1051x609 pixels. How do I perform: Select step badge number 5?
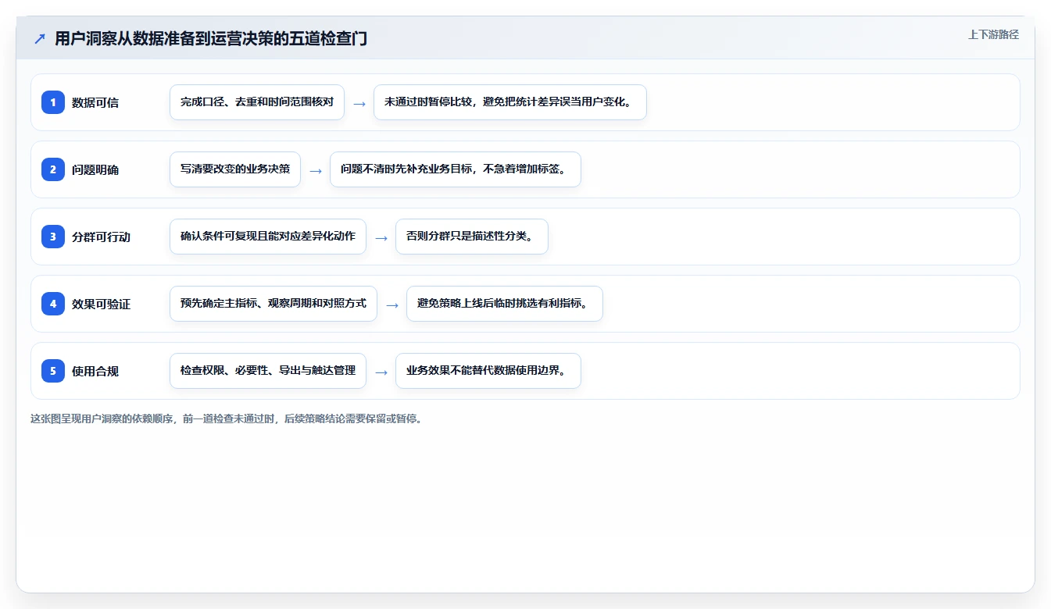click(x=53, y=370)
